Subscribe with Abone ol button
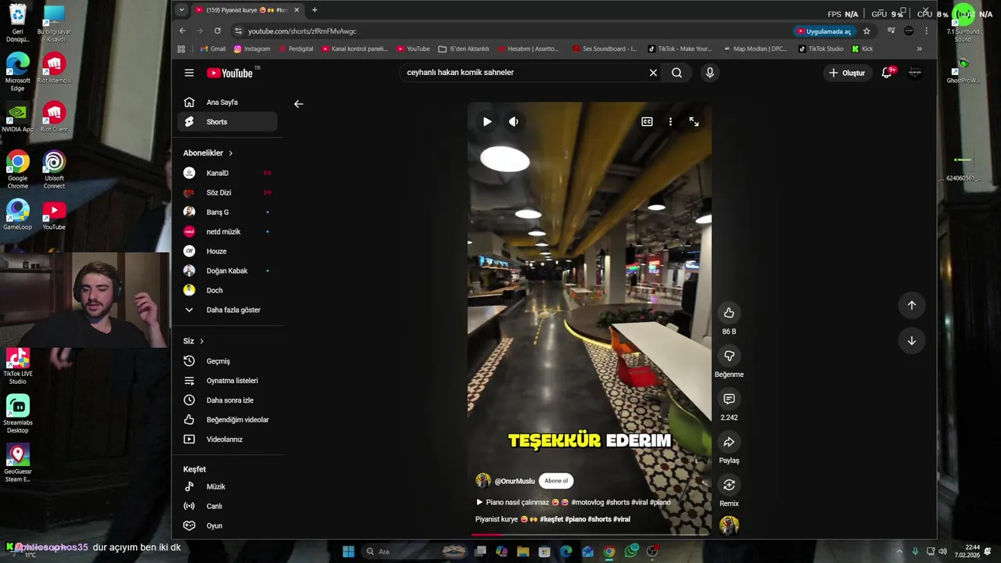 pyautogui.click(x=556, y=481)
